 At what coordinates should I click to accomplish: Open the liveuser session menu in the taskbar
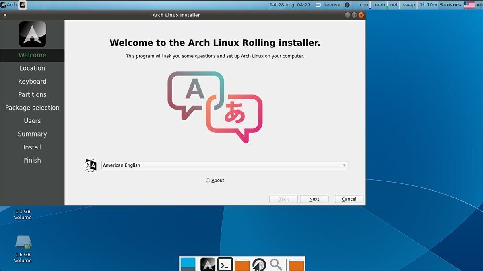point(333,5)
